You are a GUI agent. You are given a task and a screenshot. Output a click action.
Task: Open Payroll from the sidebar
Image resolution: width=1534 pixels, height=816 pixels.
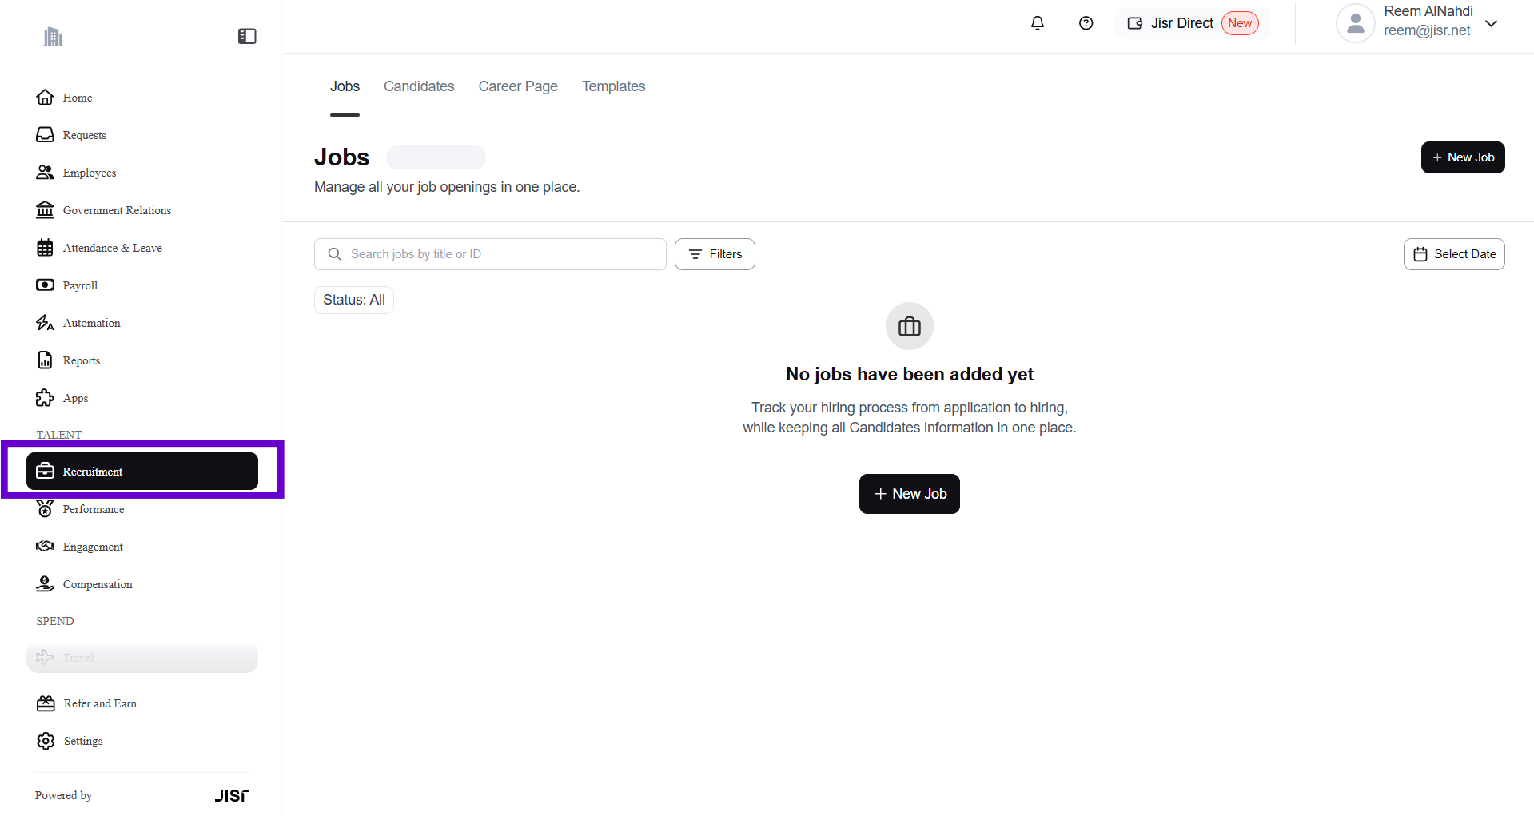click(80, 285)
